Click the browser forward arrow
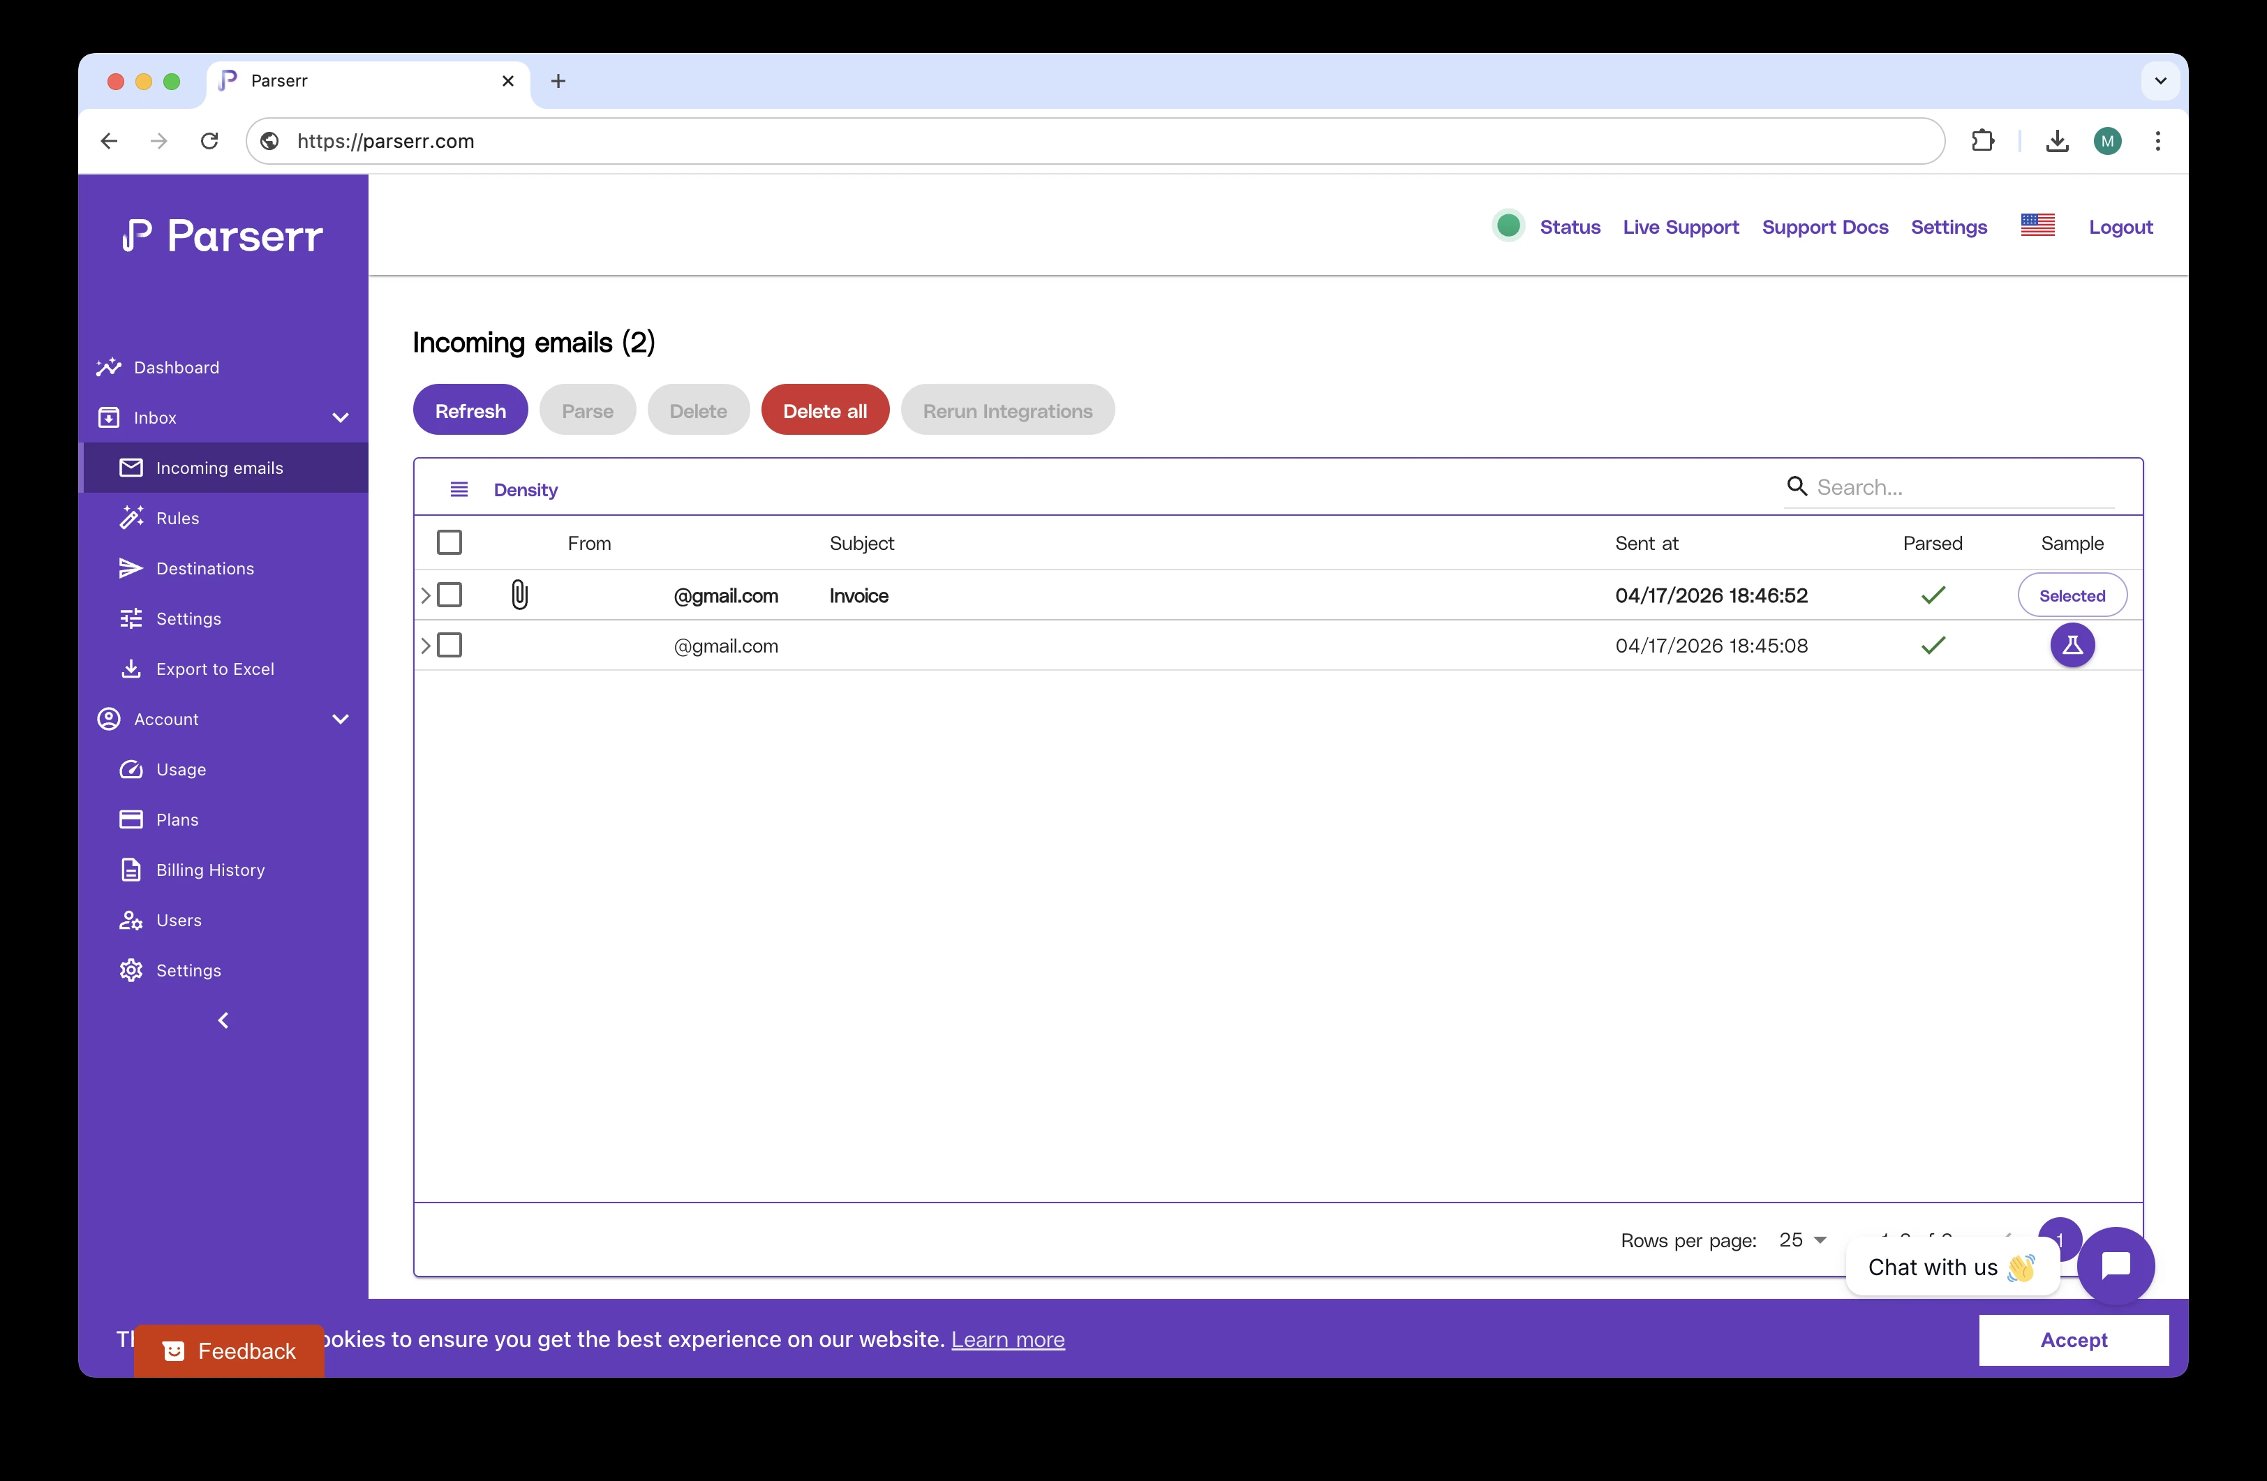This screenshot has height=1481, width=2267. tap(159, 141)
